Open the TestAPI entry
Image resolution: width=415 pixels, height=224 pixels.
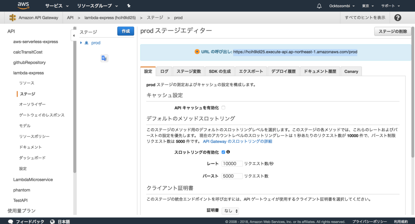(20, 200)
